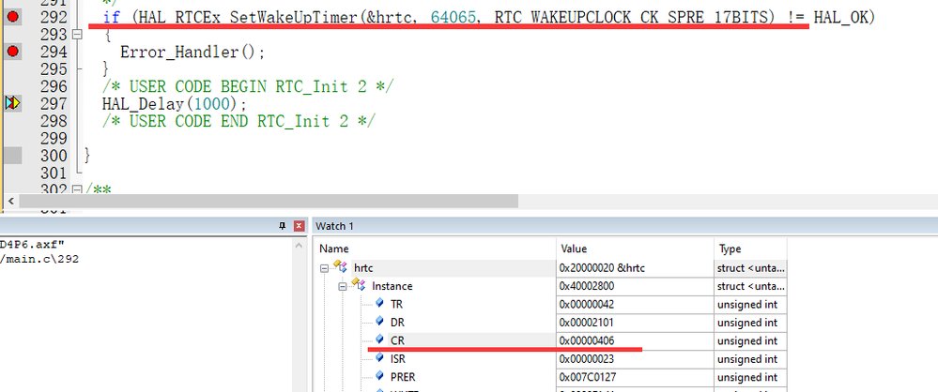Select the Instance row

550,286
